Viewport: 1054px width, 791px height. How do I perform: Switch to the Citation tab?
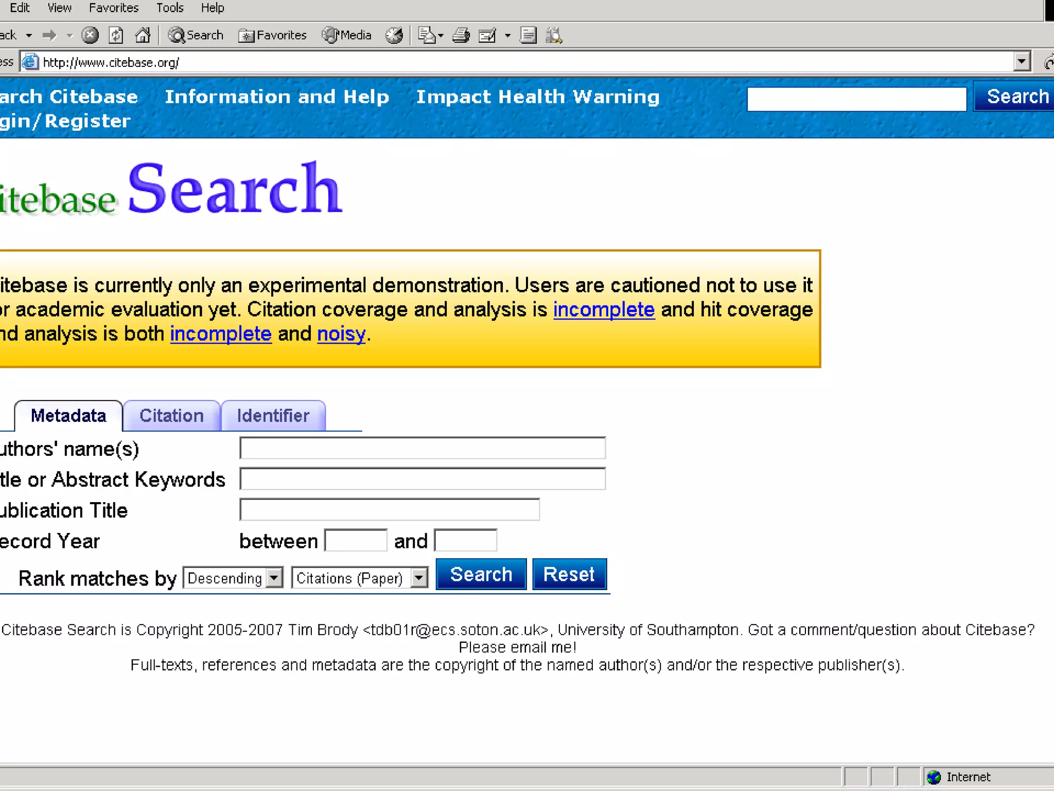point(171,416)
